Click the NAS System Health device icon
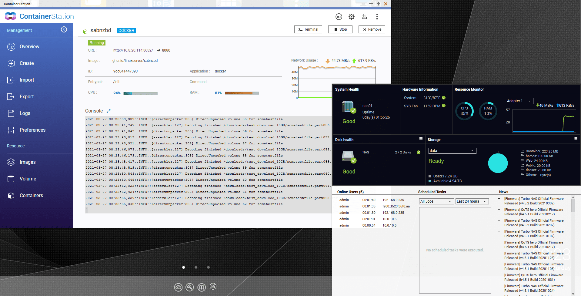This screenshot has width=581, height=296. click(x=349, y=107)
